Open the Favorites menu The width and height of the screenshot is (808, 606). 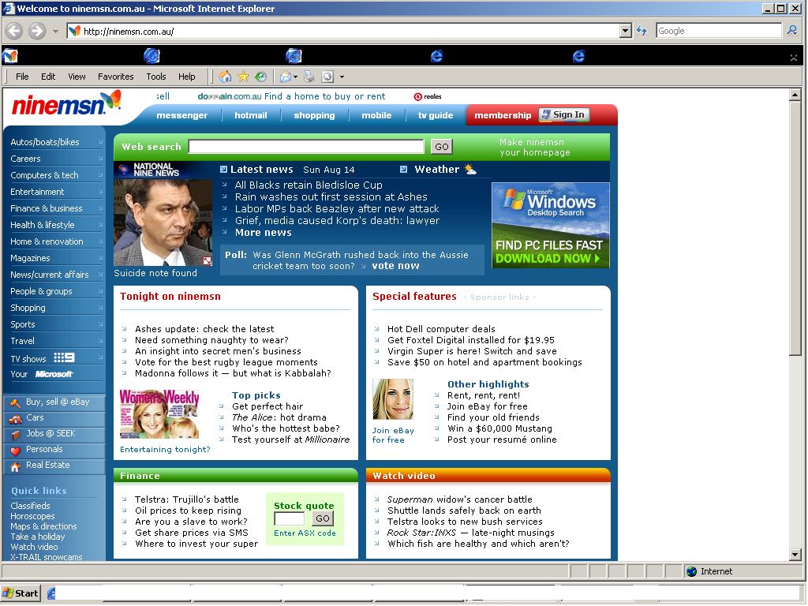click(x=115, y=77)
